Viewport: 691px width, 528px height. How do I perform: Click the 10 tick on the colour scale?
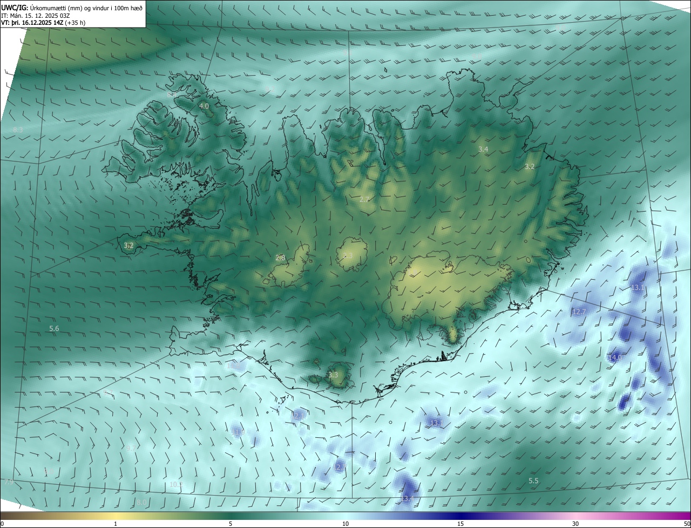(x=345, y=524)
